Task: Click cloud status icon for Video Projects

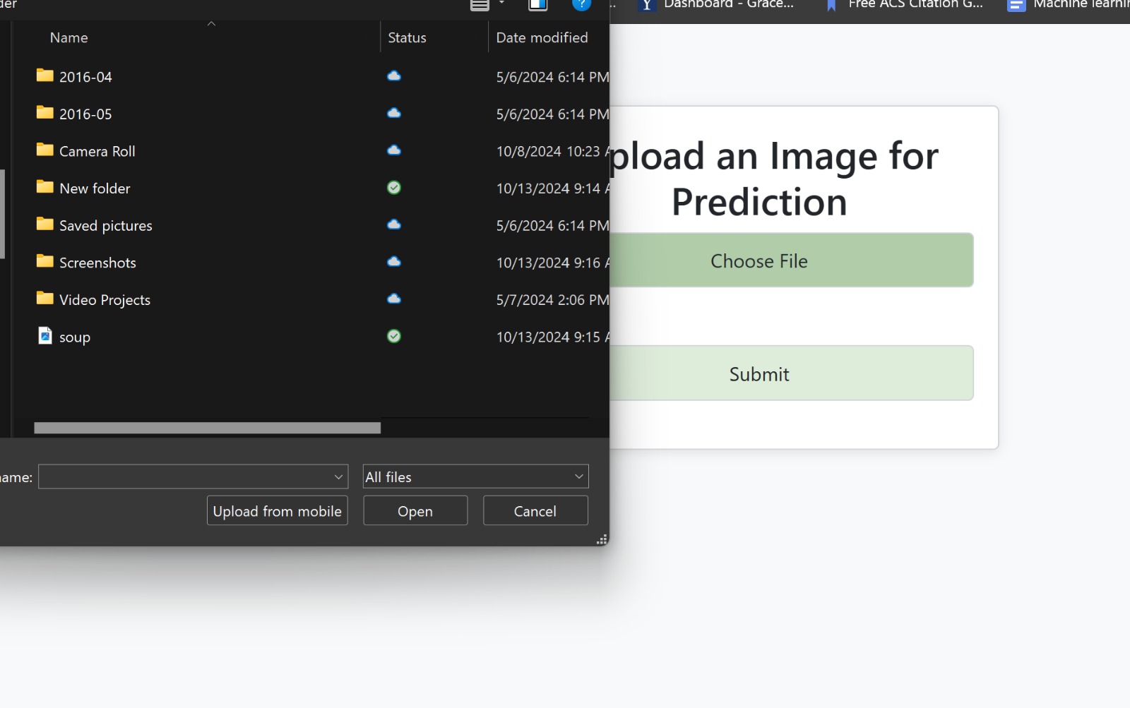Action: coord(394,299)
